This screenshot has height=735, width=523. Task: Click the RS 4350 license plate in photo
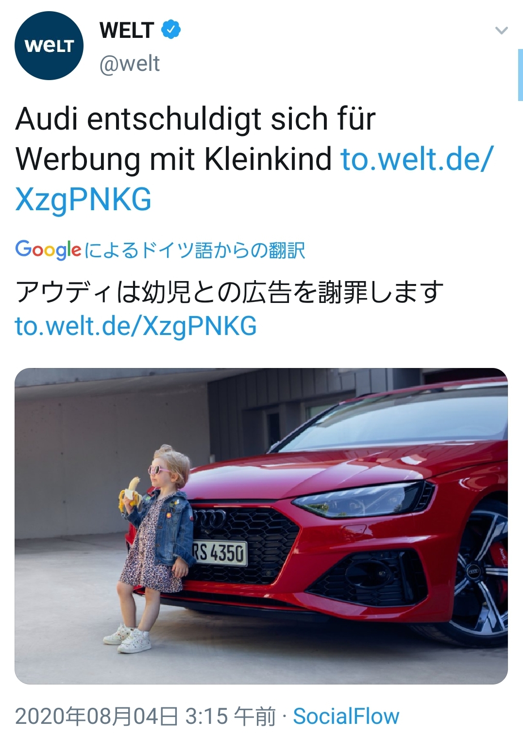(x=219, y=553)
